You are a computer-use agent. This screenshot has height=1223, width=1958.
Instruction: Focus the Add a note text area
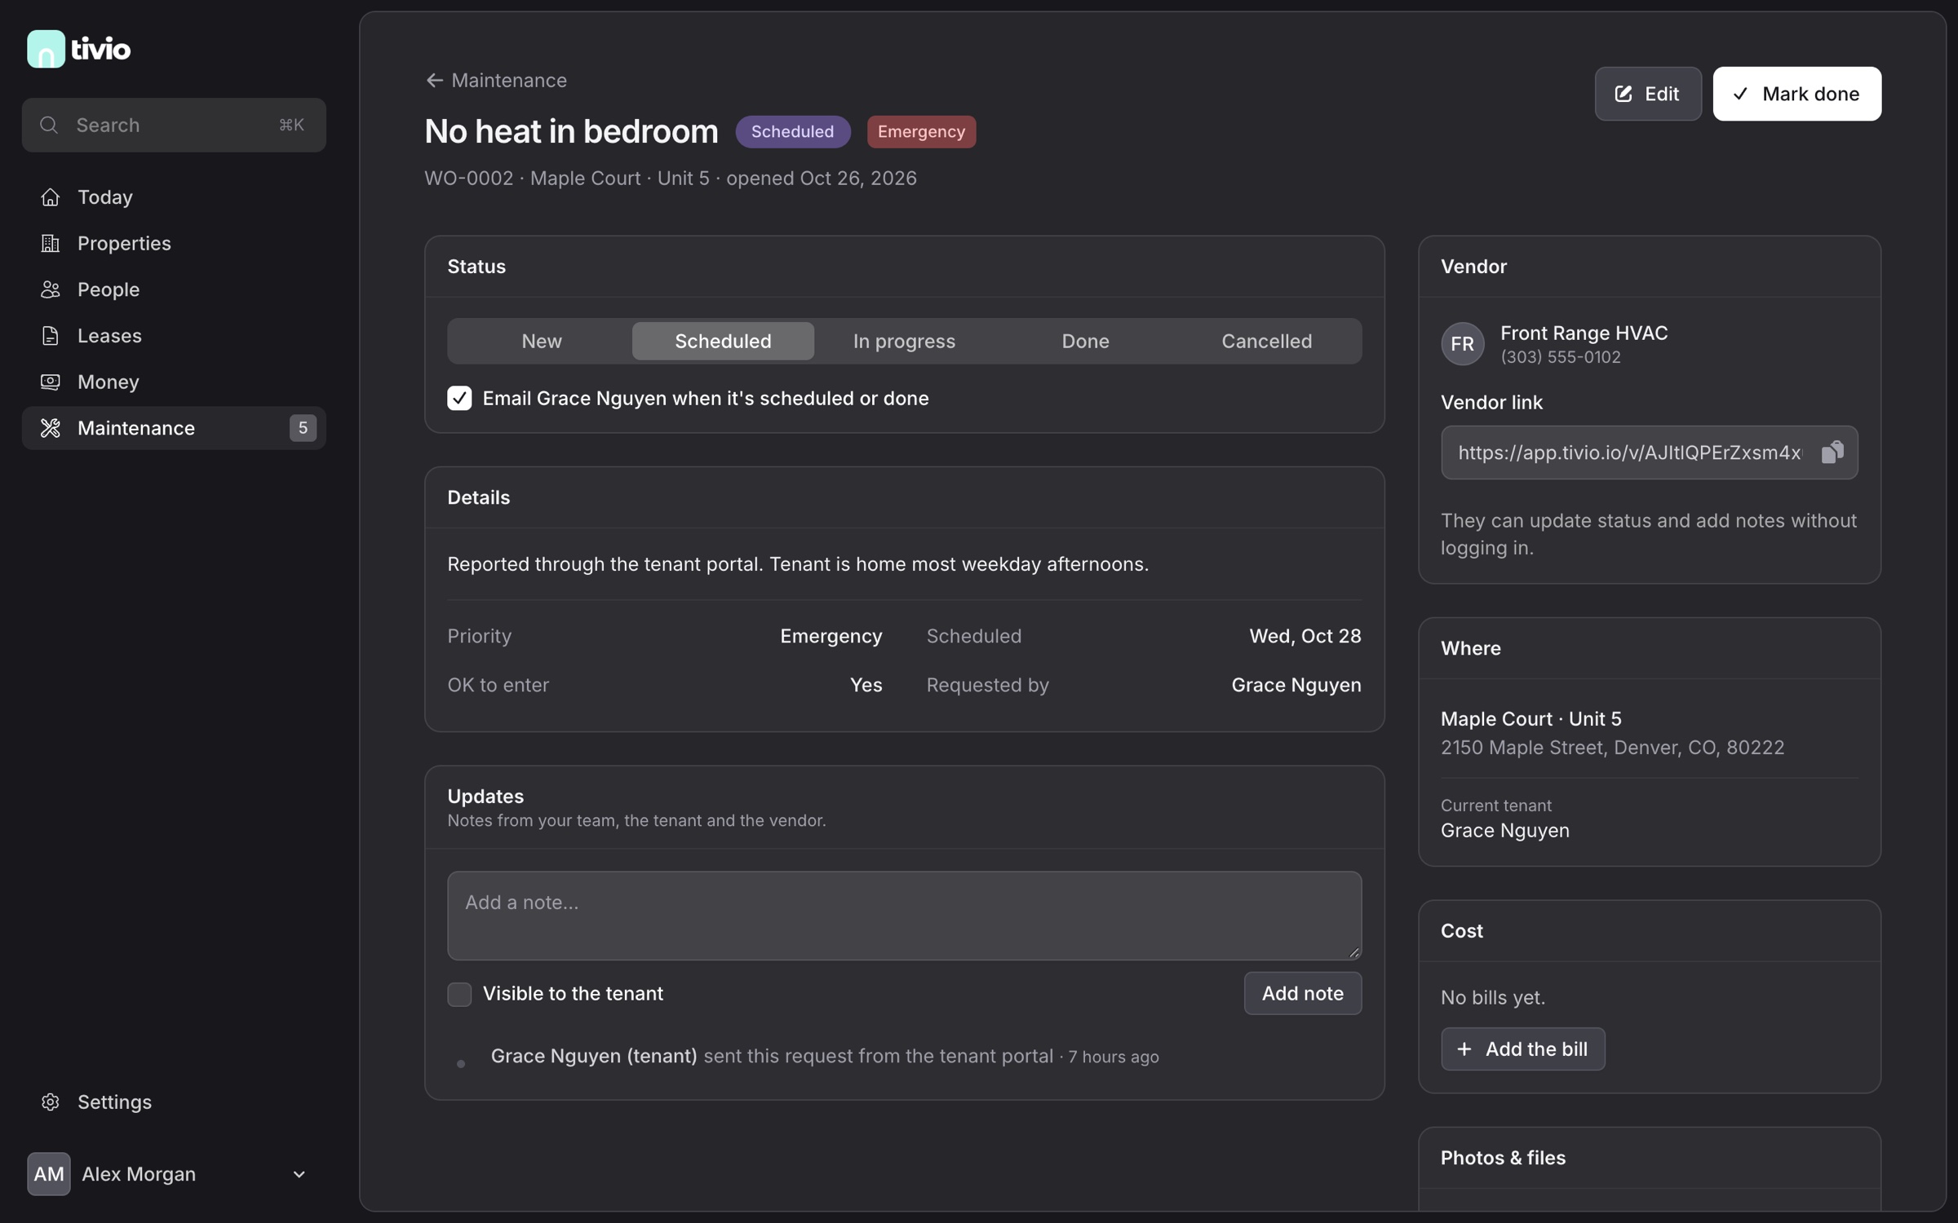tap(904, 916)
